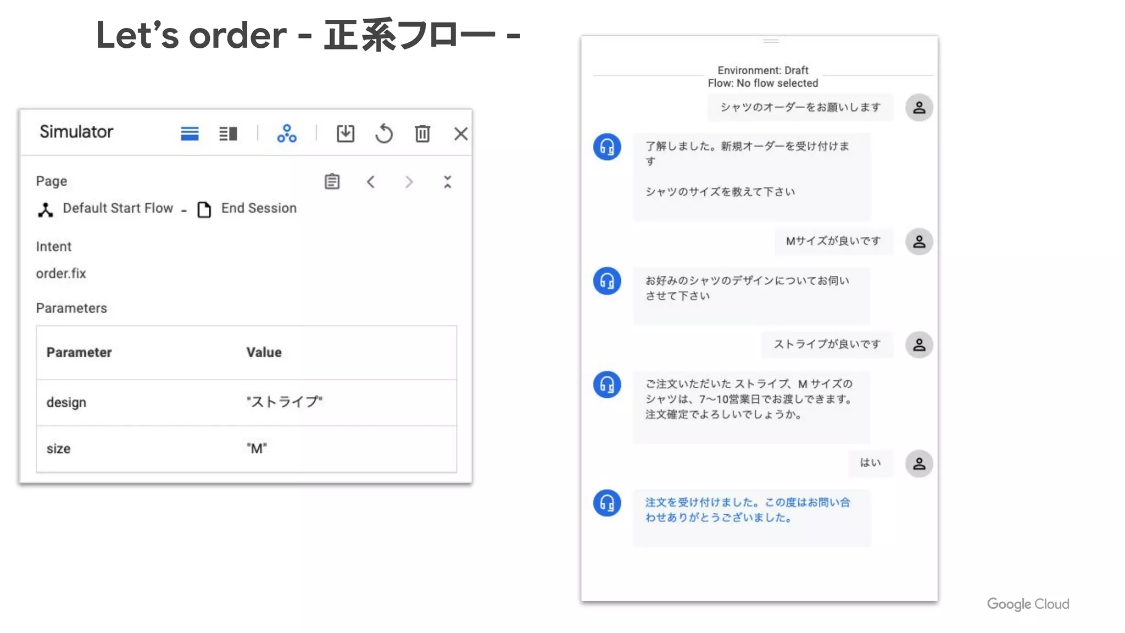This screenshot has width=1125, height=633.
Task: Save the test case with the download icon
Action: coord(346,134)
